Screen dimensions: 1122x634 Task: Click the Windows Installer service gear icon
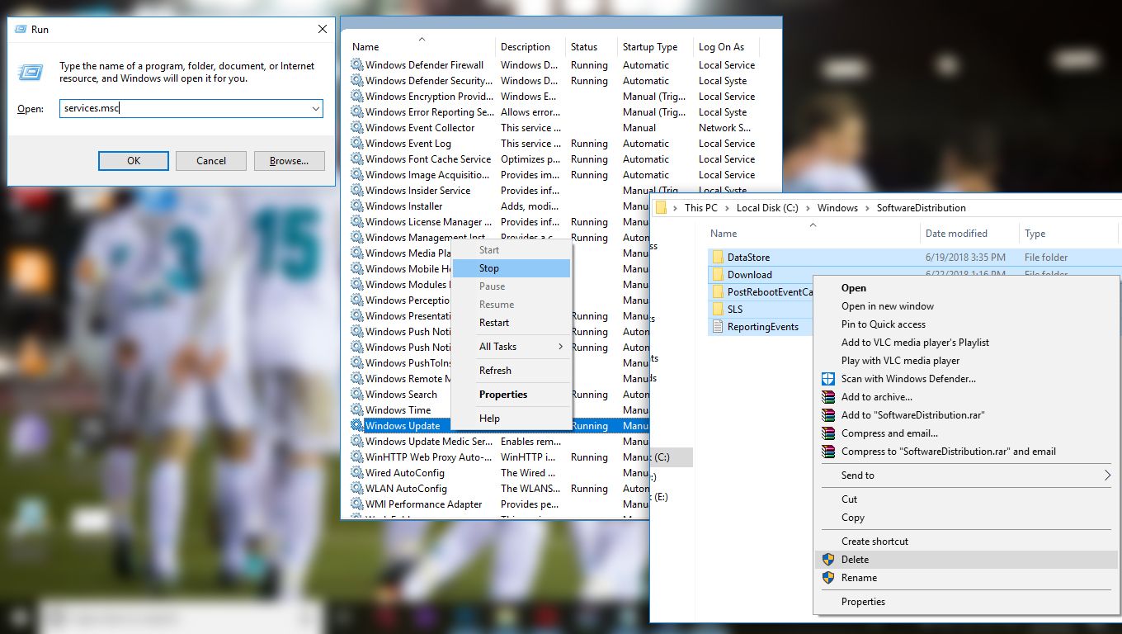356,206
